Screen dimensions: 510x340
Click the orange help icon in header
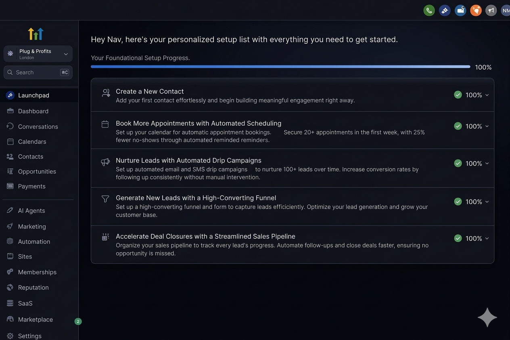[476, 10]
